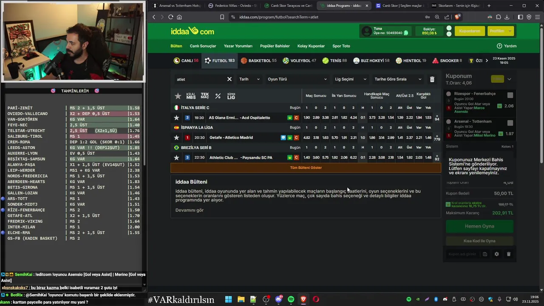Switch to the Bülten menu
Image resolution: width=544 pixels, height=306 pixels.
[x=176, y=46]
